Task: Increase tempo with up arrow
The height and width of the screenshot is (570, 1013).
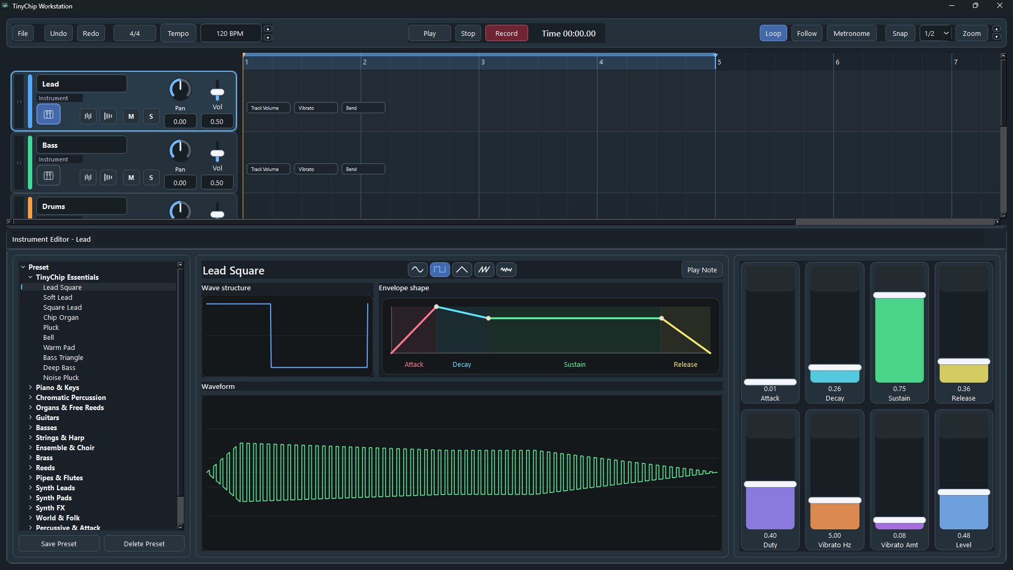Action: [x=268, y=29]
